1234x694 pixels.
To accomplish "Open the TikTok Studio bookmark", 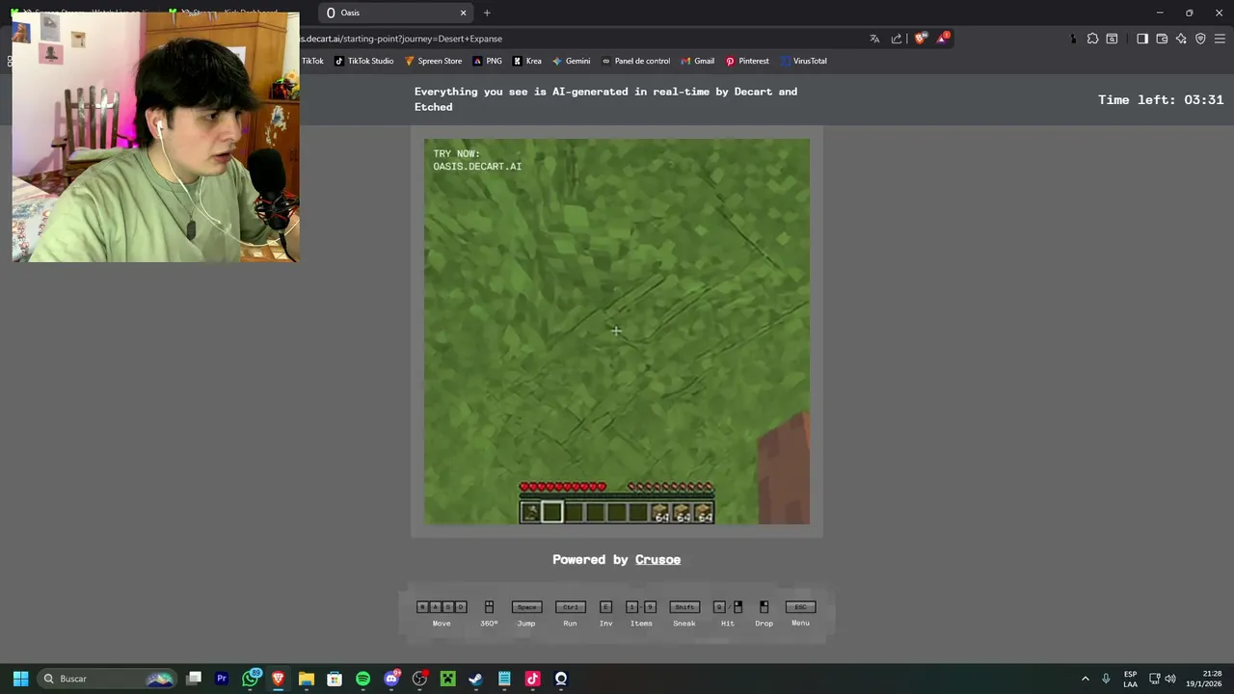I will (364, 61).
